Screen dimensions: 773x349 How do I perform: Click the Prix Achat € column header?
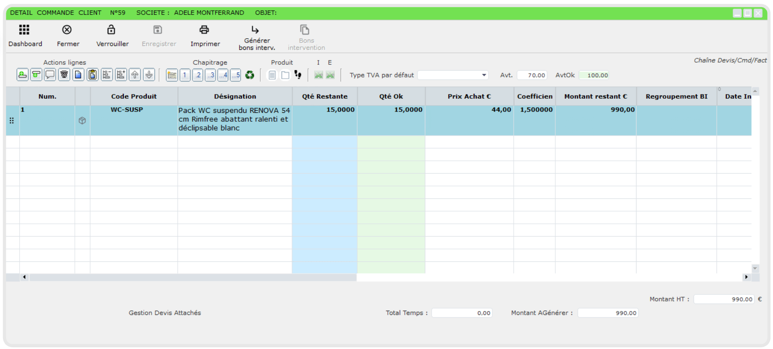tap(469, 97)
